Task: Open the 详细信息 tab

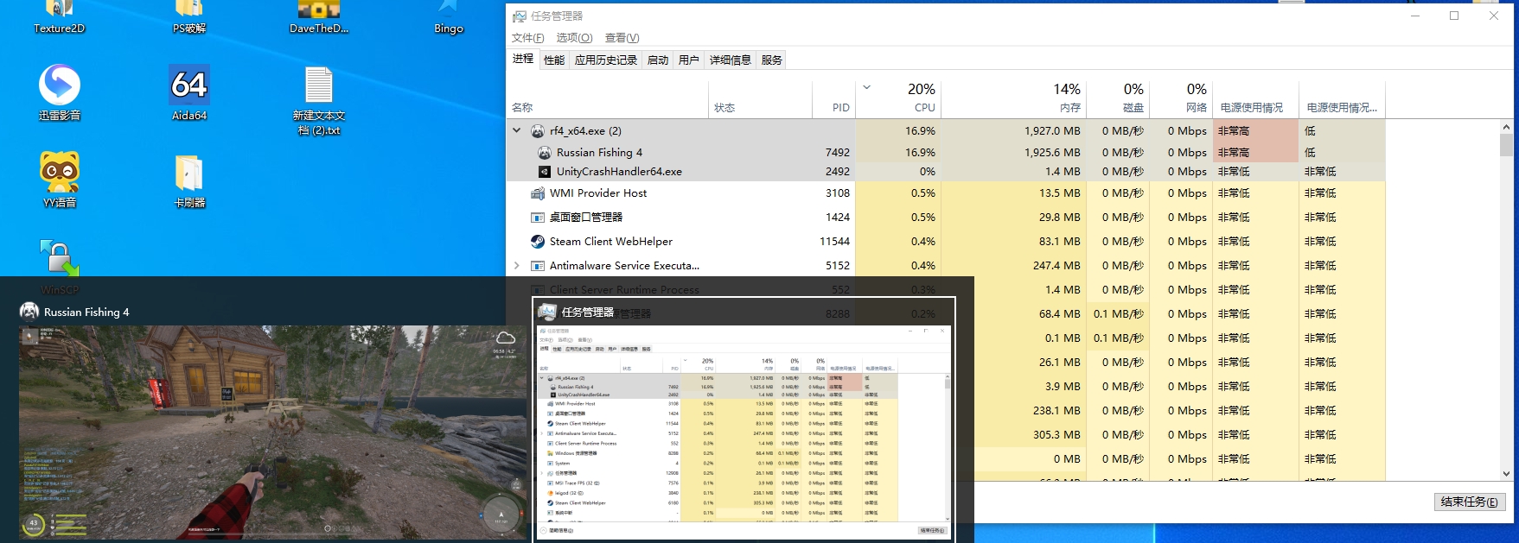Action: pos(731,60)
